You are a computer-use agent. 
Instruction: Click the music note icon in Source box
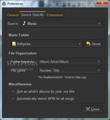point(24,23)
